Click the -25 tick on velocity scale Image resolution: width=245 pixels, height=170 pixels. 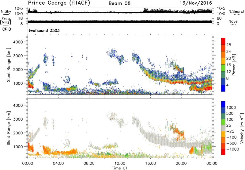[230, 131]
